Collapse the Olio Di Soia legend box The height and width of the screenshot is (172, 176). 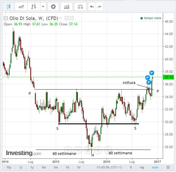(6, 18)
